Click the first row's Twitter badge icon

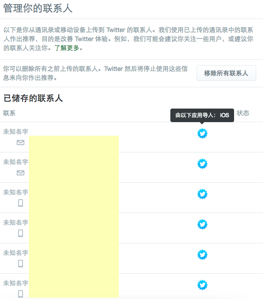pyautogui.click(x=202, y=133)
